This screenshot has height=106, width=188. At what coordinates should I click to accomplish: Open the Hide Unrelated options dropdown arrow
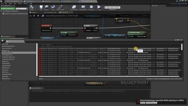(66, 8)
